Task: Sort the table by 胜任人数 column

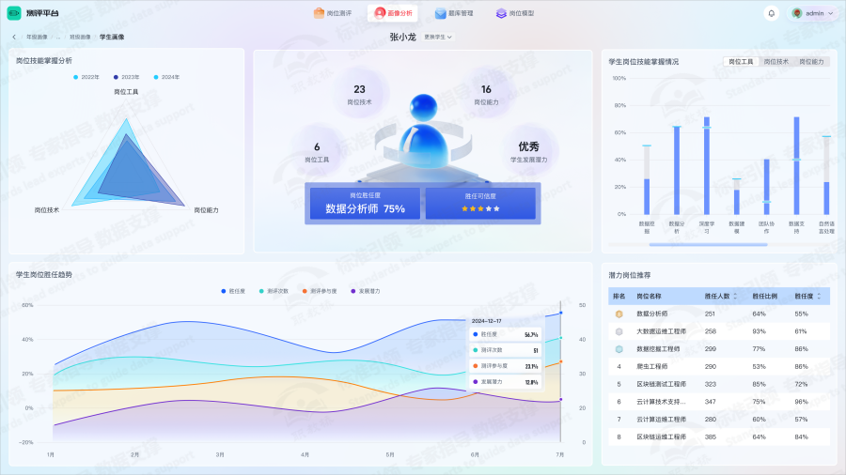Action: [722, 296]
